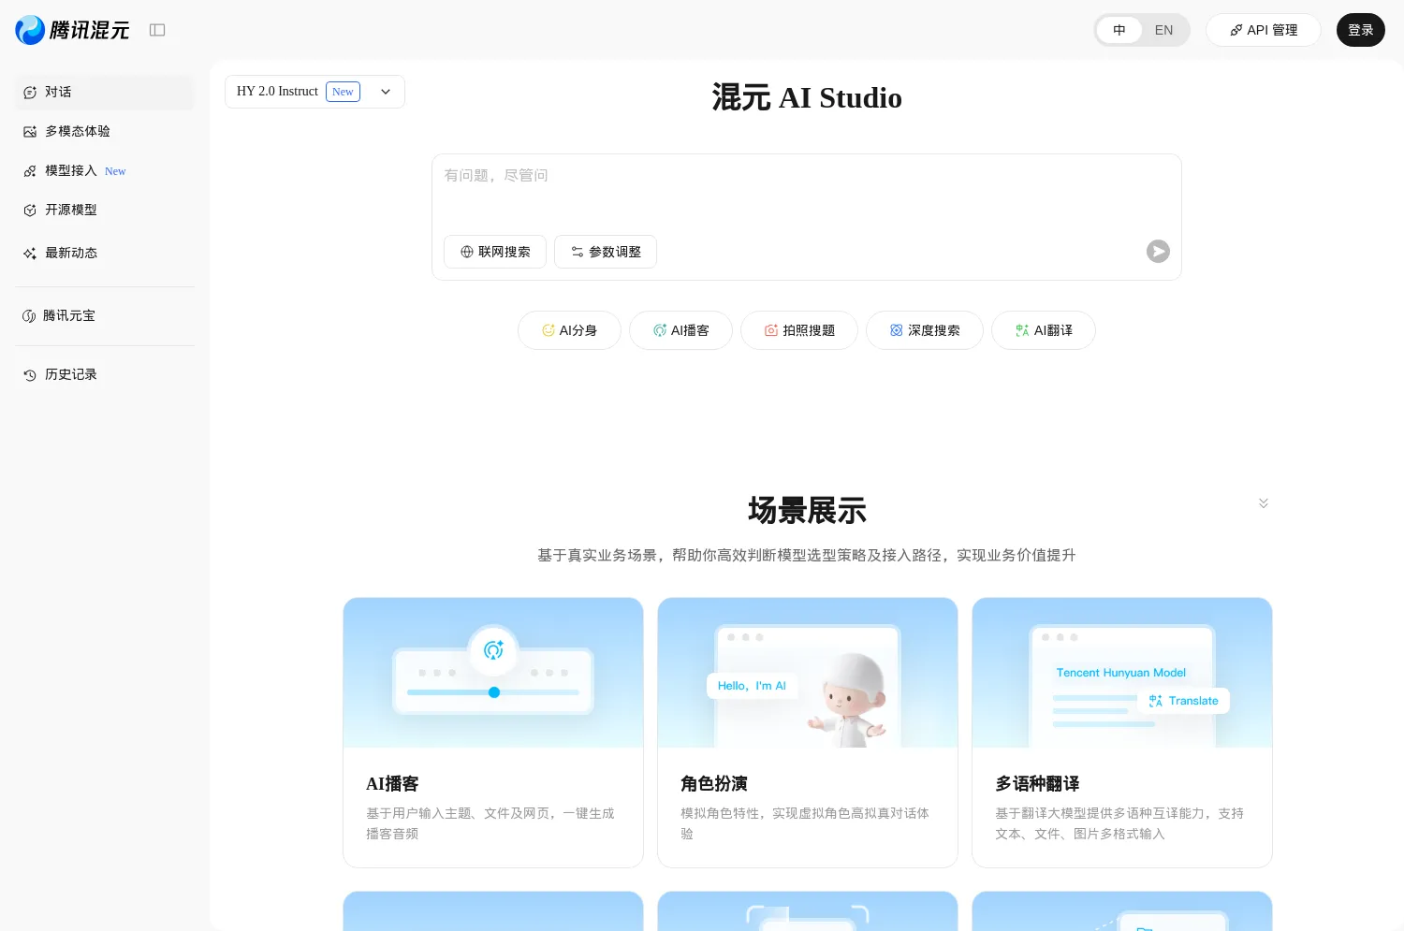
Task: Select 腾讯元宝 in the sidebar menu
Action: coord(69,315)
